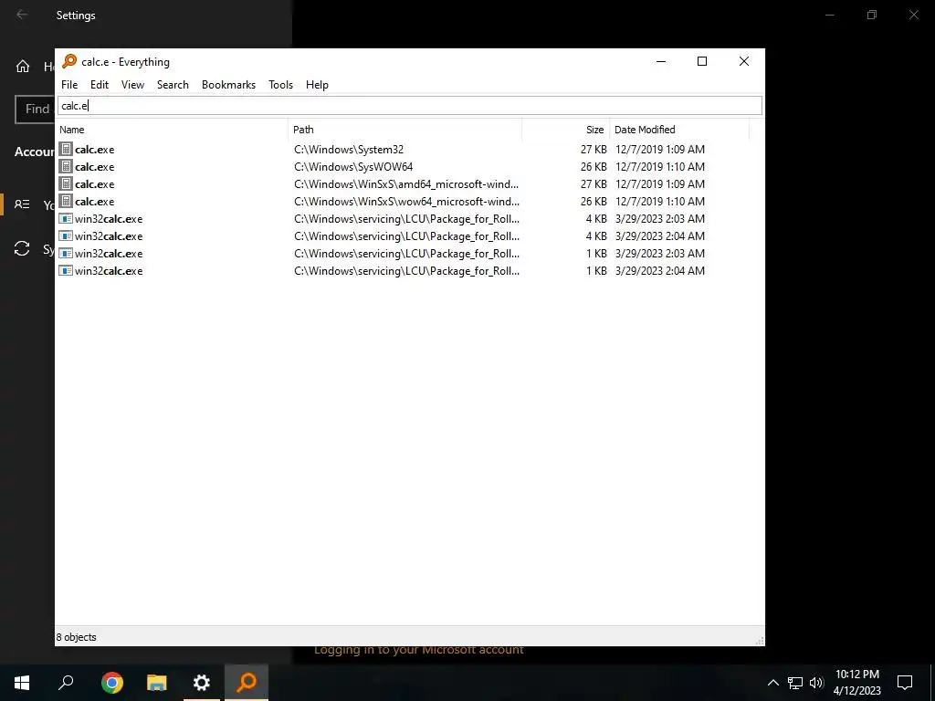Click the volume speaker icon in the tray
The height and width of the screenshot is (701, 935).
coord(816,683)
